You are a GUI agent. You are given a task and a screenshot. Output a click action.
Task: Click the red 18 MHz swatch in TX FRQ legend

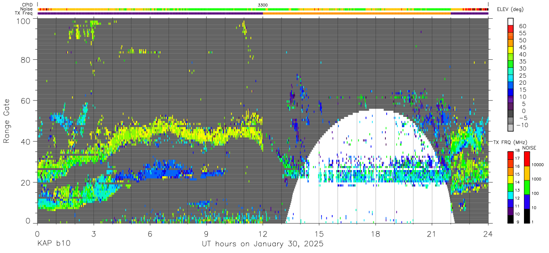[511, 155]
